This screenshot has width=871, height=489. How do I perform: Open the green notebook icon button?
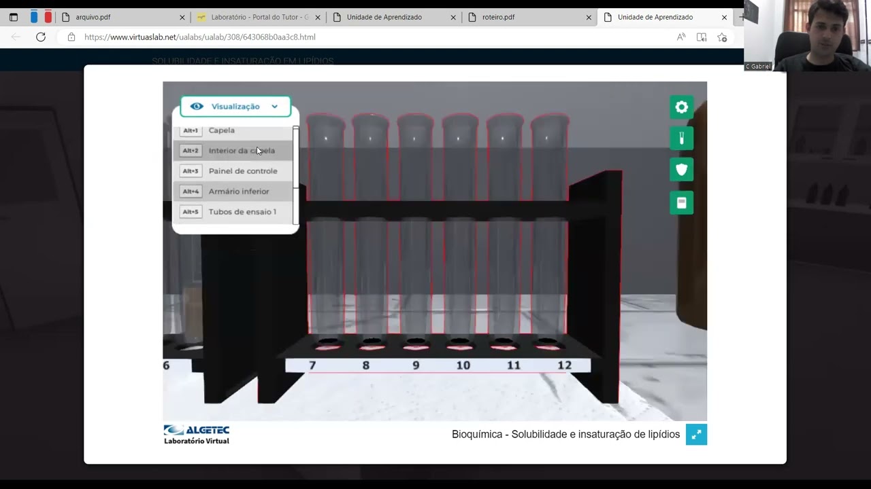coord(681,202)
